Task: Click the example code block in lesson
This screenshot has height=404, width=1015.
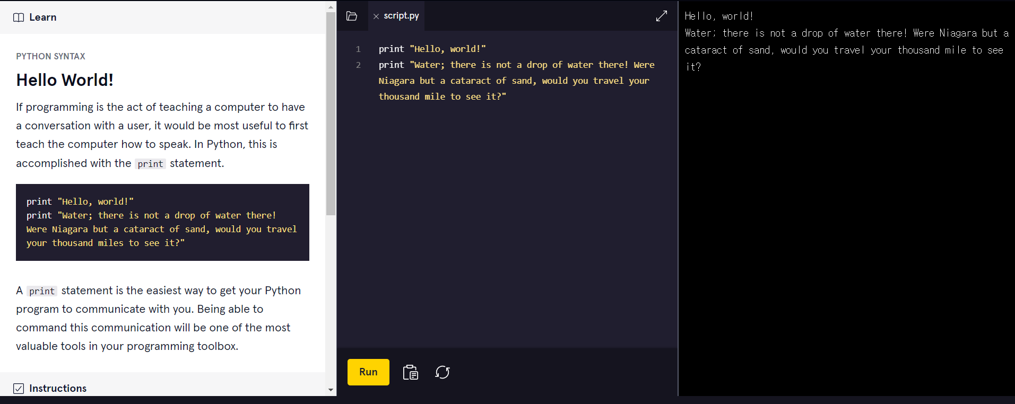Action: pos(162,222)
